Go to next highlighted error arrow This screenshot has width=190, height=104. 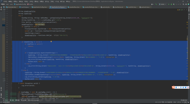point(187,10)
